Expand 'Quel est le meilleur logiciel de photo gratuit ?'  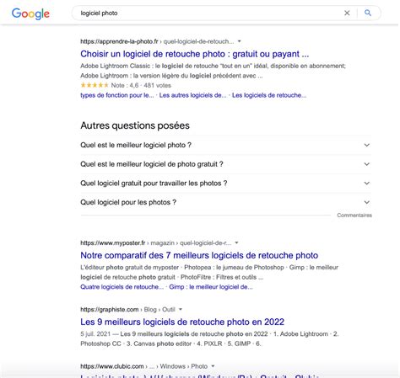tap(225, 164)
